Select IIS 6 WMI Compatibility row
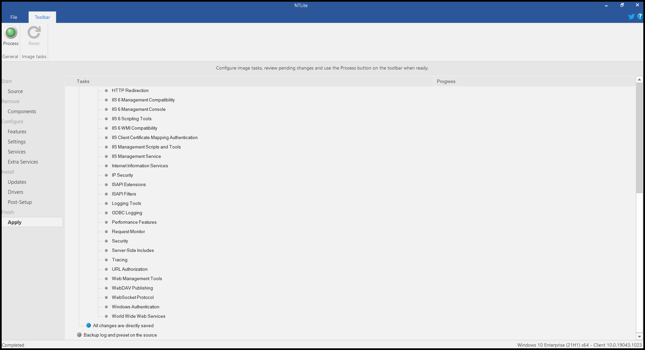The image size is (645, 350). [134, 128]
